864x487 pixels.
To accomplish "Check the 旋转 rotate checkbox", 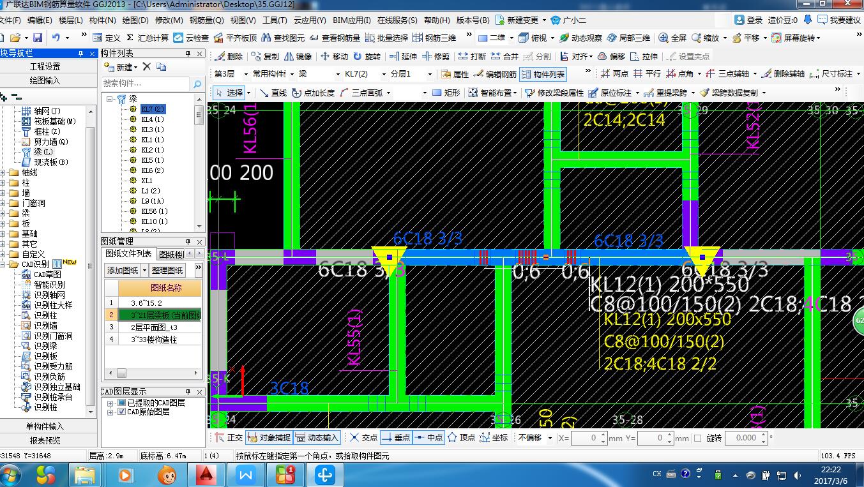I will pyautogui.click(x=698, y=438).
